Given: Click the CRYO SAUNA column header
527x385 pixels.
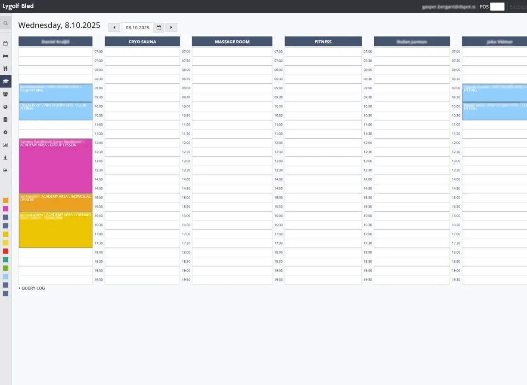Looking at the screenshot, I should 142,42.
